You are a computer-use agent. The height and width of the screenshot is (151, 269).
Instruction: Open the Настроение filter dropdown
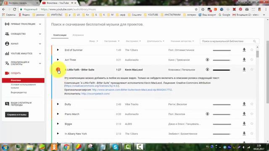pos(112,41)
